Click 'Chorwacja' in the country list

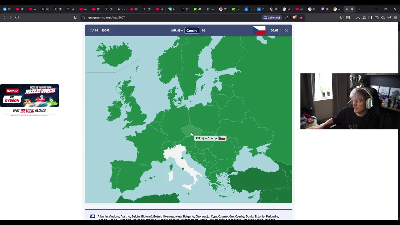202,216
